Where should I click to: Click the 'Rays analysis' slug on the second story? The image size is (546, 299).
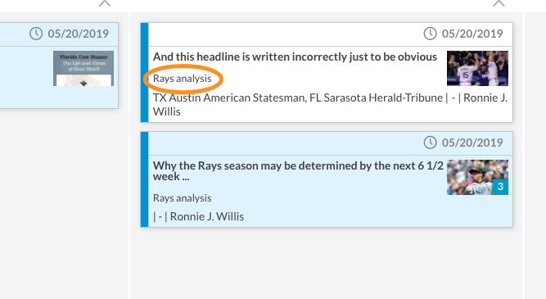(x=182, y=198)
